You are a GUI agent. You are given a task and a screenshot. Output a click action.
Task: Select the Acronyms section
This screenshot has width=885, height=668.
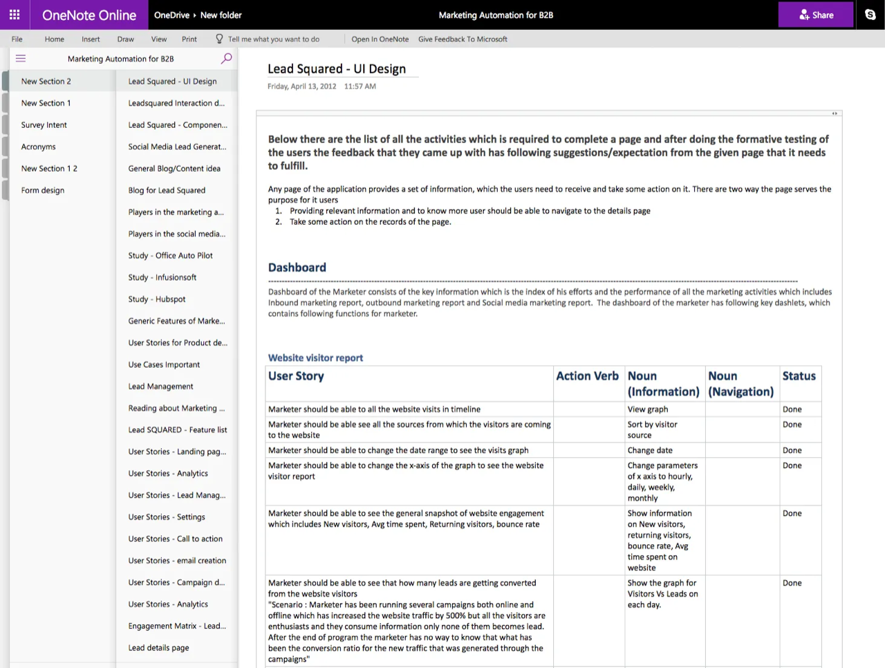(62, 147)
